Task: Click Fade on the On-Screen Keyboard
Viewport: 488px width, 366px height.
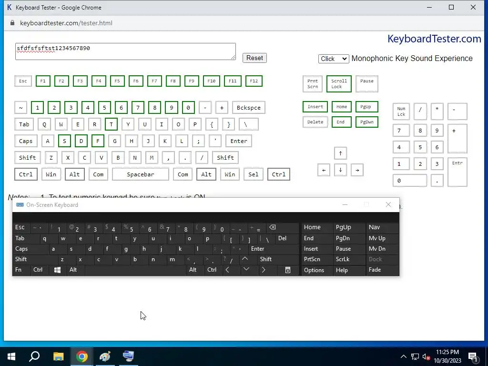Action: pyautogui.click(x=383, y=270)
